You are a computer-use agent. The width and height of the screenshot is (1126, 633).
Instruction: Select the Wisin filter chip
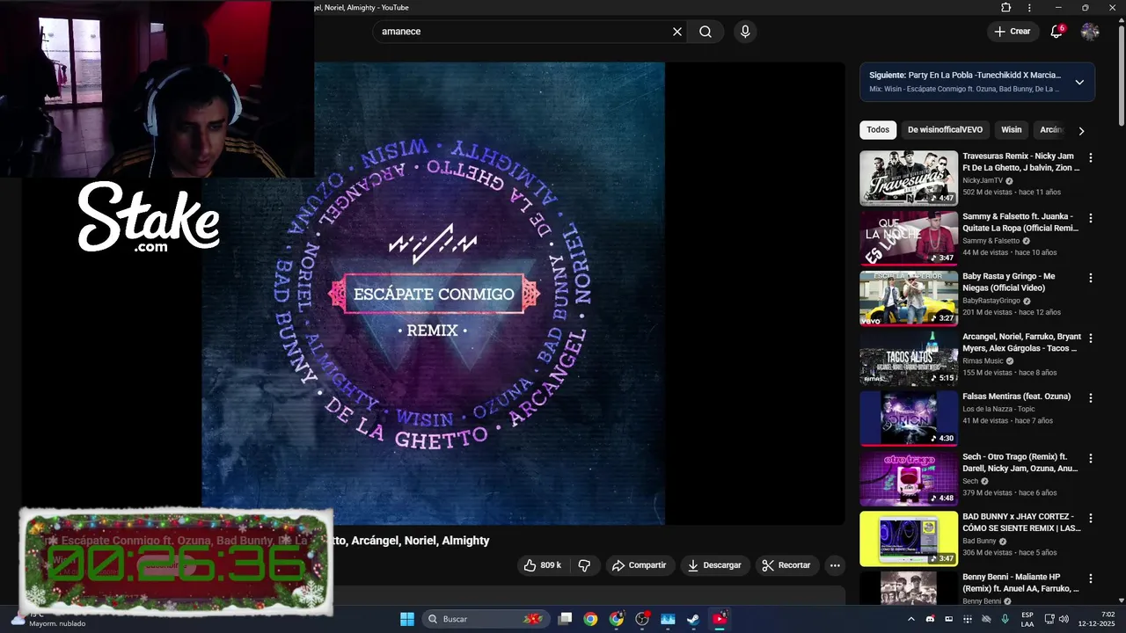point(1012,130)
